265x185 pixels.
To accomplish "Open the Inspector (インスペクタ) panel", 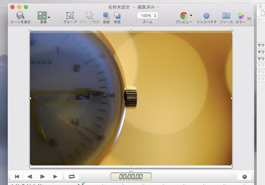I will point(206,16).
